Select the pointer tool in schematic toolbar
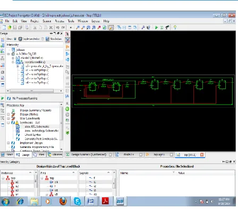The width and height of the screenshot is (238, 209). [x=67, y=34]
